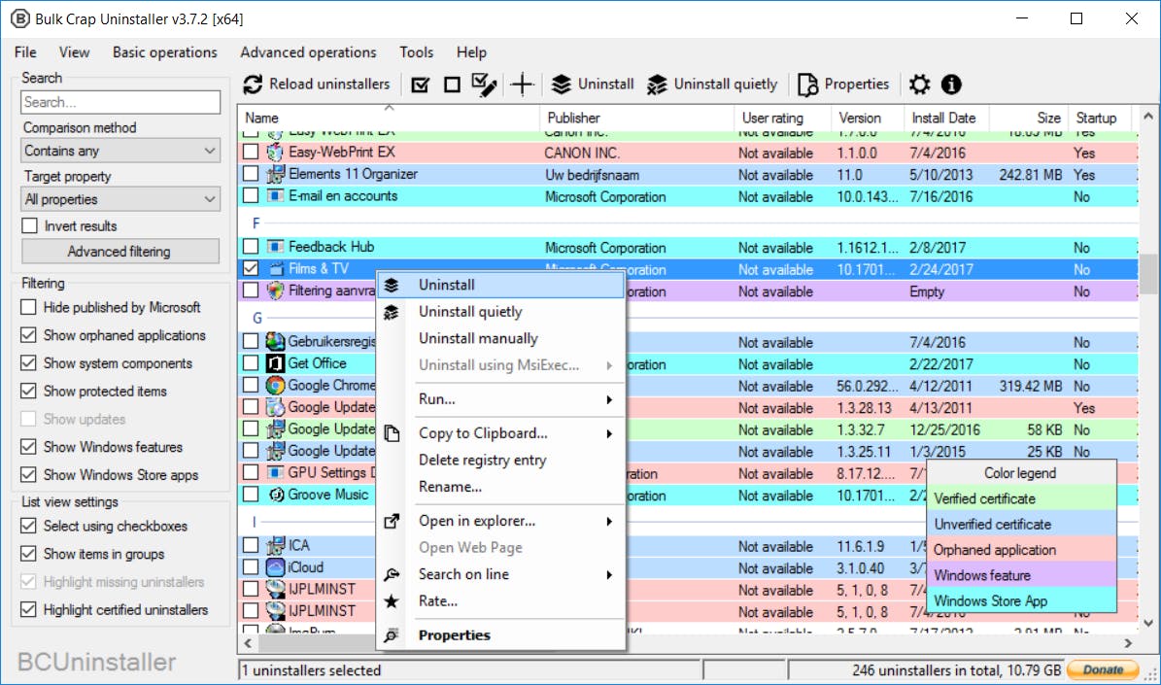Click the iCloud application icon
Screen dimensions: 1161x685
click(x=276, y=567)
